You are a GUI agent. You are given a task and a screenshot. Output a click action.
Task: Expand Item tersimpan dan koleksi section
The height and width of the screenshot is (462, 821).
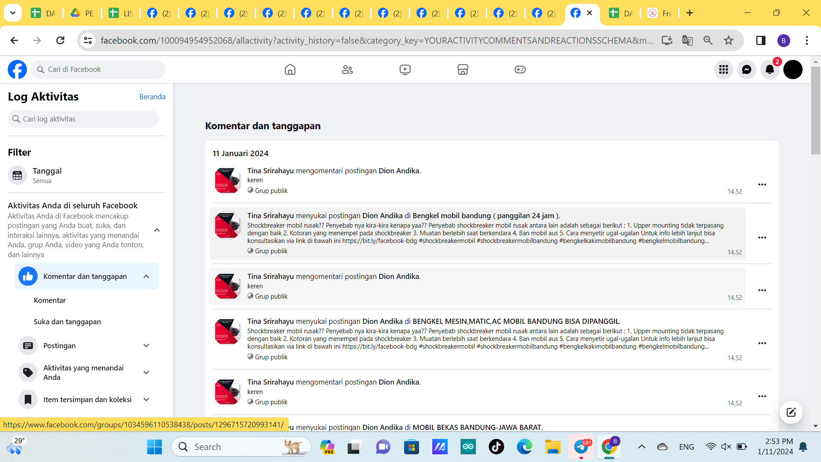coord(146,400)
